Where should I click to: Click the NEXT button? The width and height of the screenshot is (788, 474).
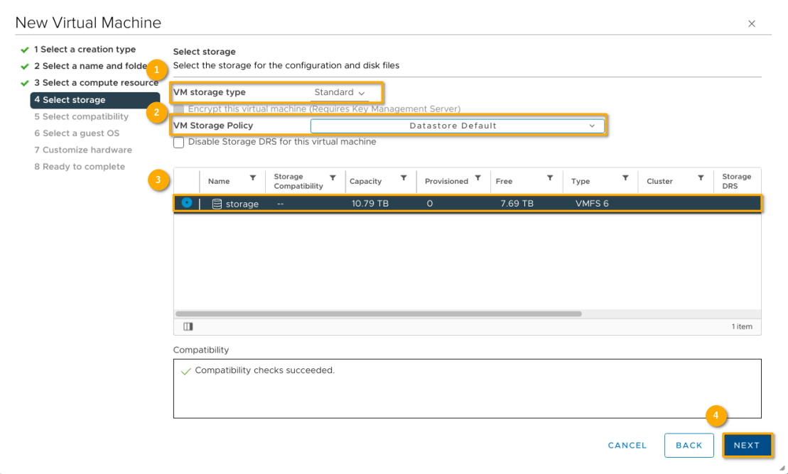click(x=747, y=445)
